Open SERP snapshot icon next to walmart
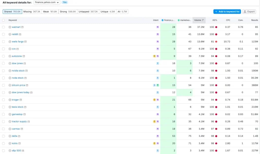This screenshot has width=260, height=154. pyautogui.click(x=22, y=27)
